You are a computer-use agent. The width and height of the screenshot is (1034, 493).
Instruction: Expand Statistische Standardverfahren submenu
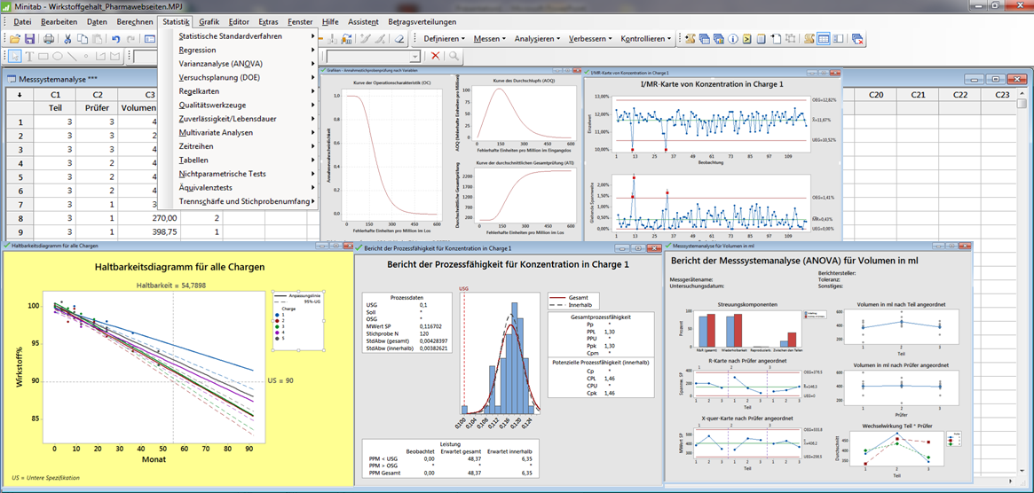click(239, 36)
